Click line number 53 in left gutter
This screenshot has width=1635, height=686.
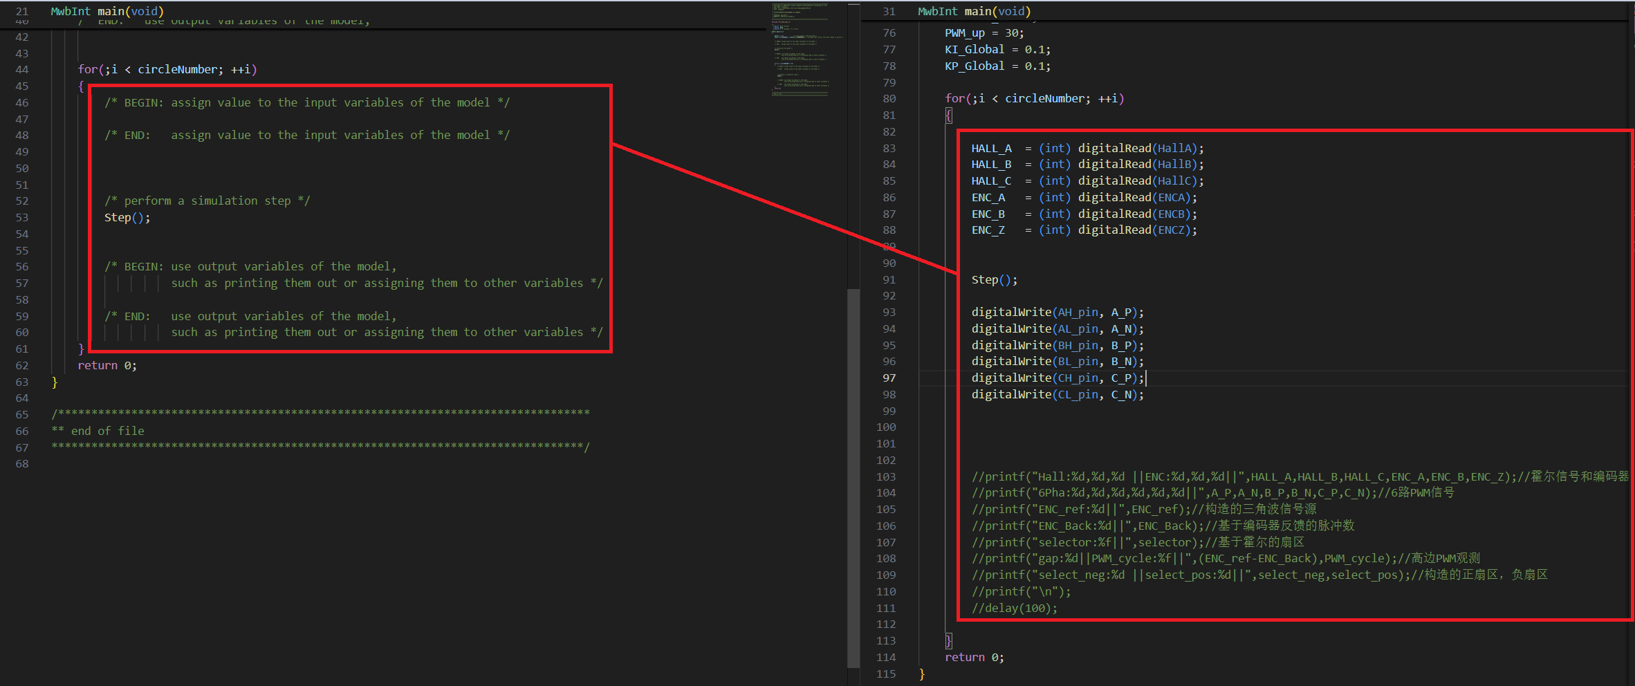(22, 217)
